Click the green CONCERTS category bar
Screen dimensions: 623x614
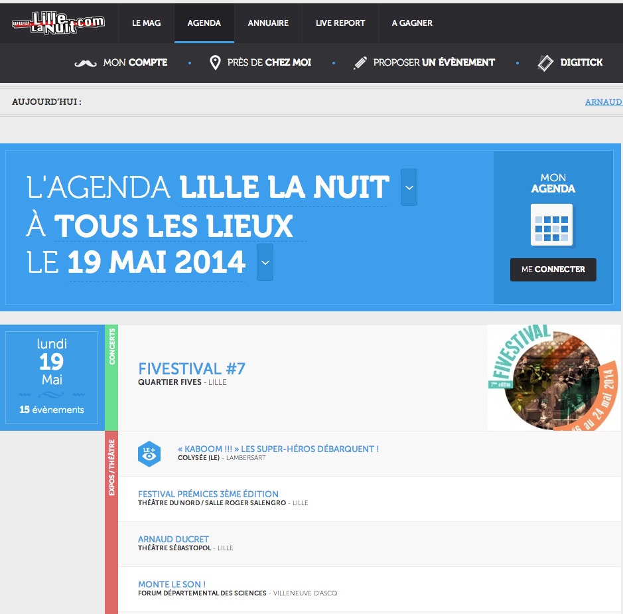[111, 378]
